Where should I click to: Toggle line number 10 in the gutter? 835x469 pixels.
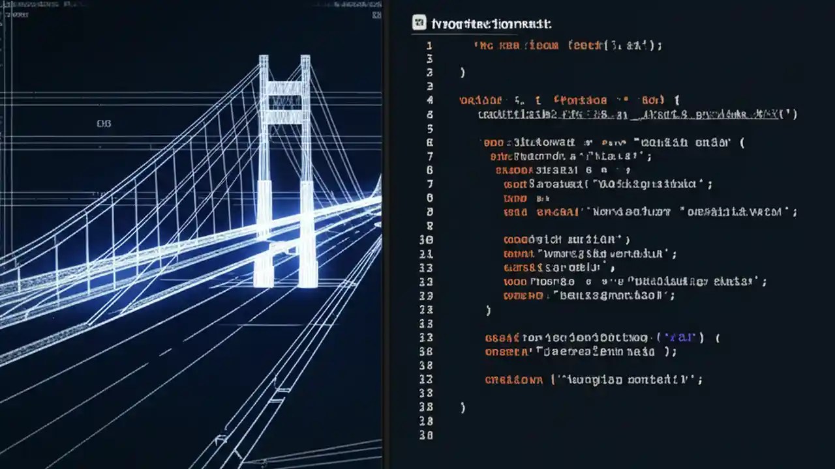pos(427,240)
